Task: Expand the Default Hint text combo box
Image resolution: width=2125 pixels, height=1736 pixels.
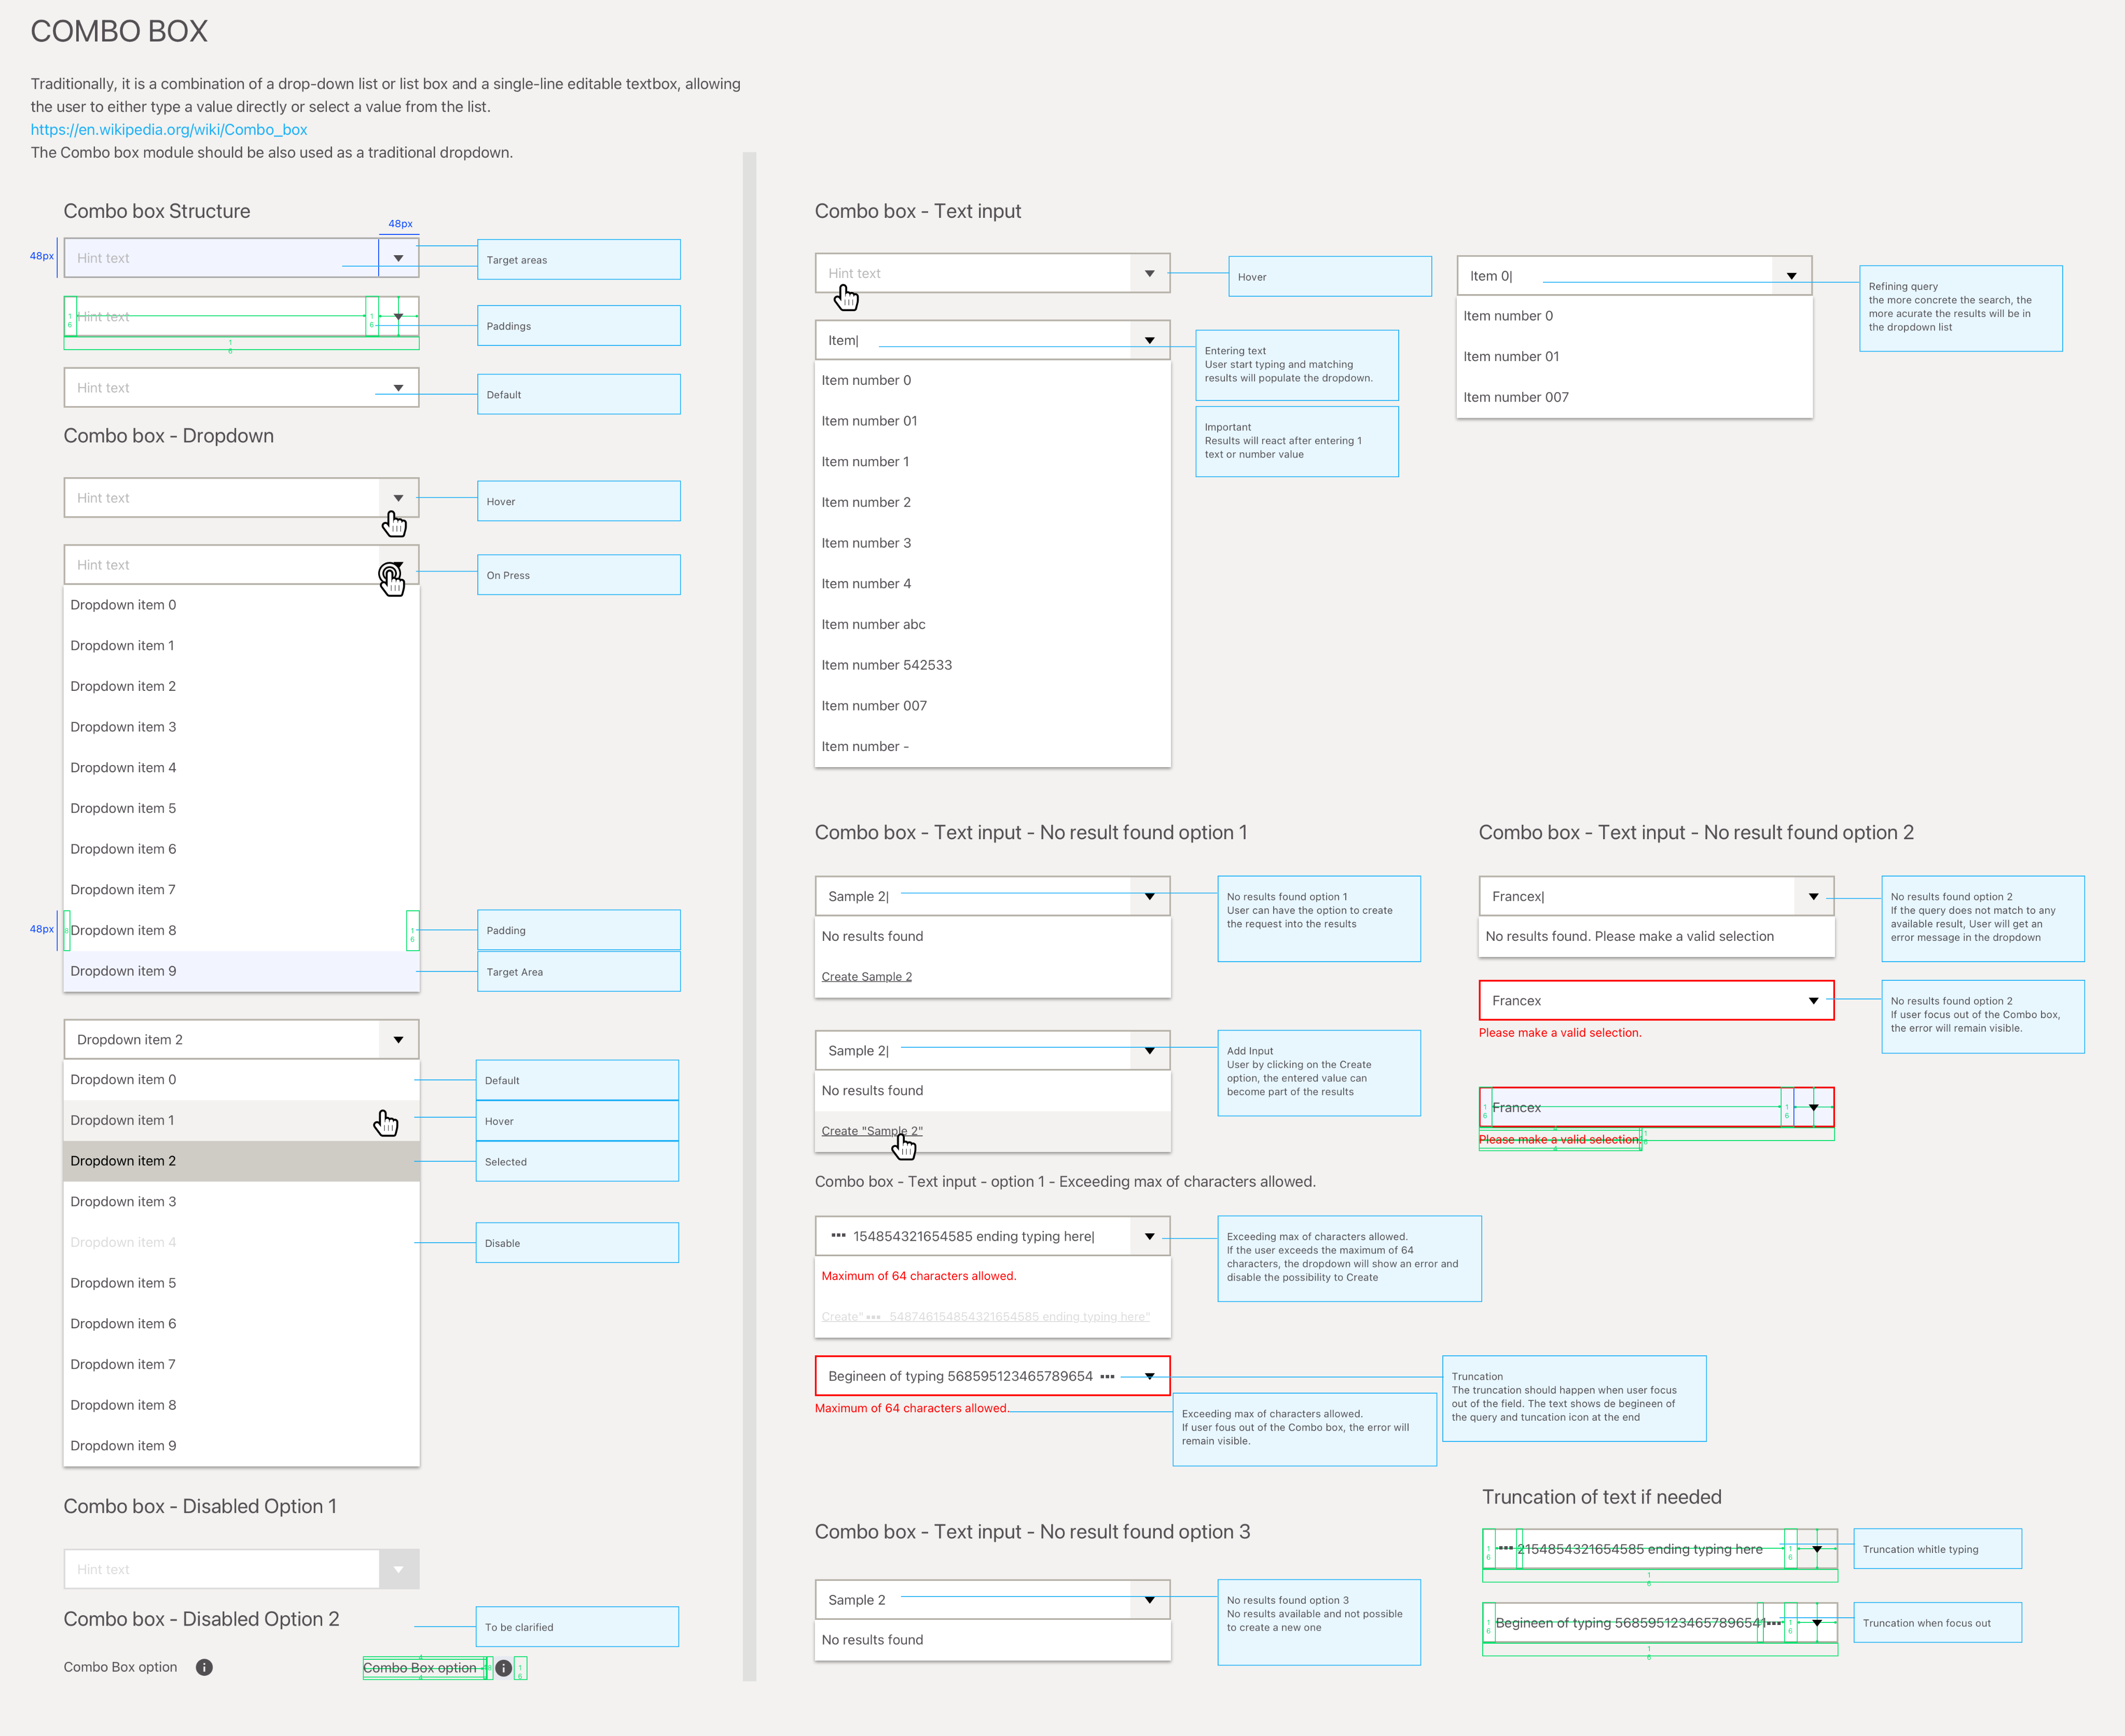Action: tap(398, 388)
